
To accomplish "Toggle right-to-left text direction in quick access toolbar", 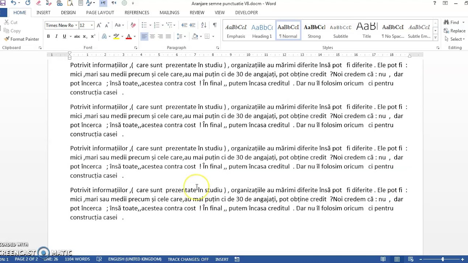I will pyautogui.click(x=114, y=3).
